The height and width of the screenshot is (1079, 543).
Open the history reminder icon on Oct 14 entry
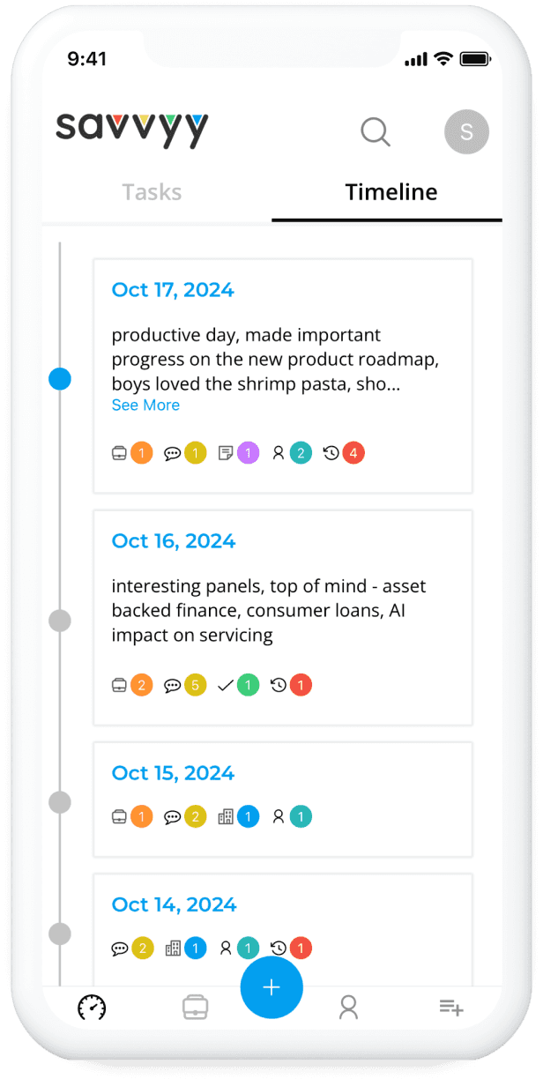click(279, 948)
